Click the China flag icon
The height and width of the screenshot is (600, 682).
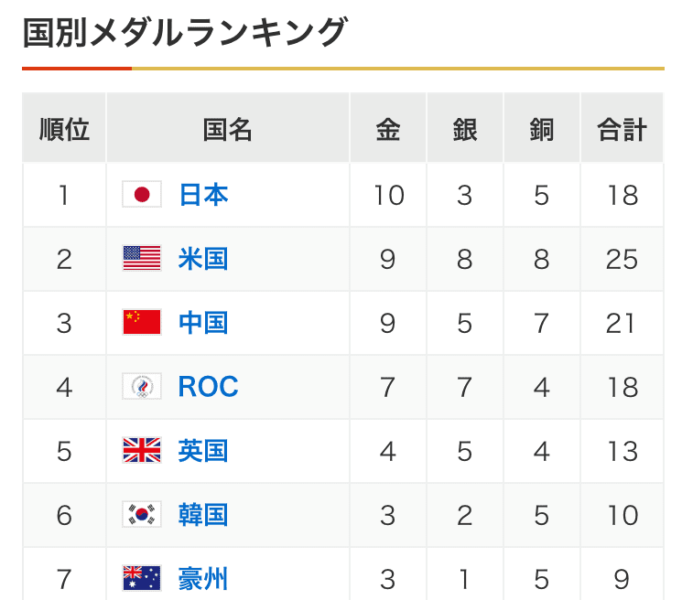pos(142,323)
